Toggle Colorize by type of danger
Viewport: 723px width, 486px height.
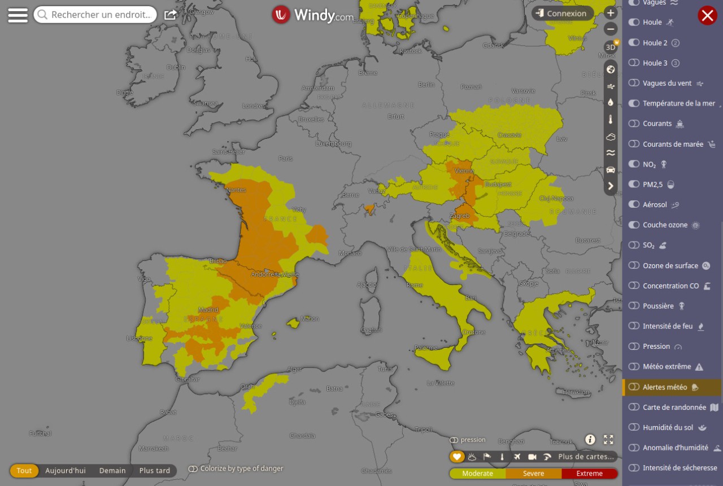(x=194, y=469)
